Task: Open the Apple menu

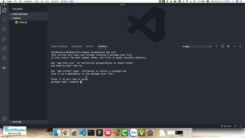Action: (x=3, y=2)
